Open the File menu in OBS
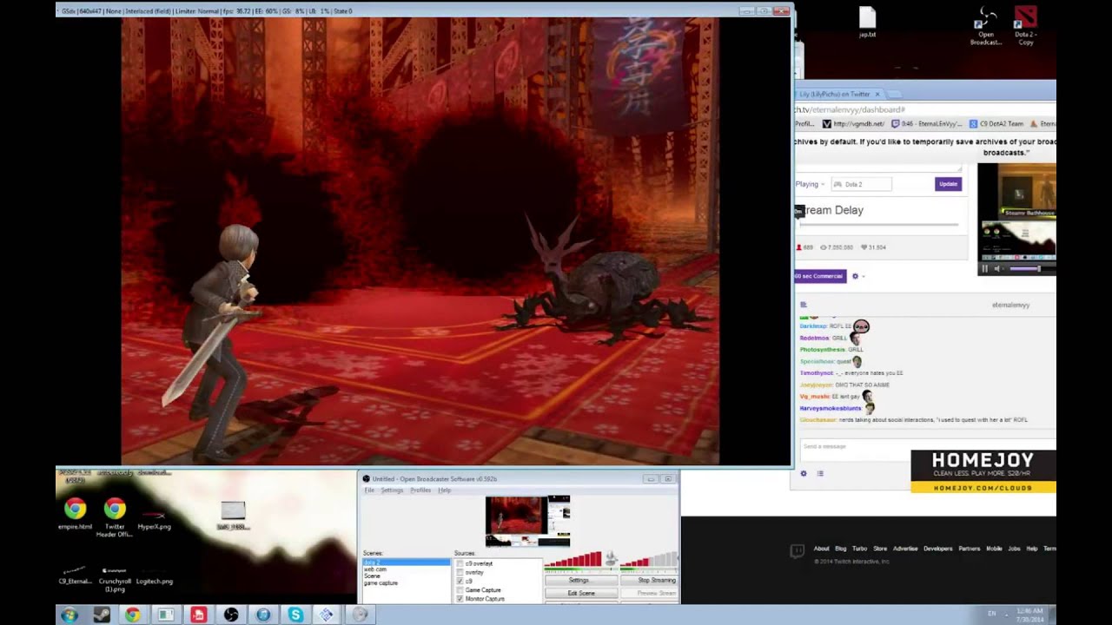 pyautogui.click(x=369, y=490)
